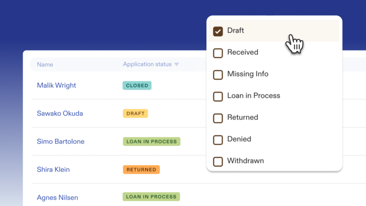
Task: Toggle the Denied checkbox
Action: coord(218,140)
